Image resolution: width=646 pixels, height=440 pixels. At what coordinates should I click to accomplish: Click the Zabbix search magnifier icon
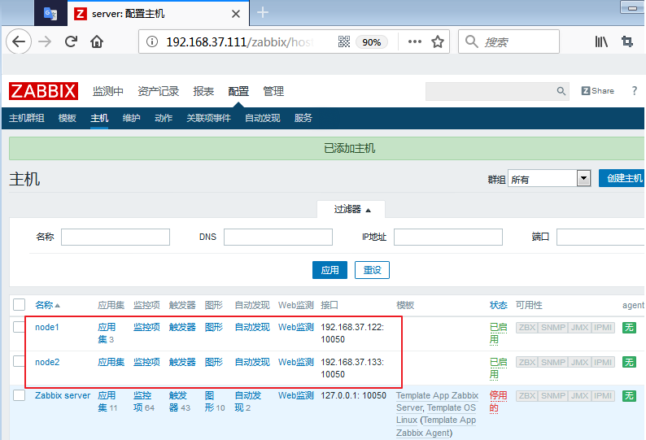[x=561, y=91]
